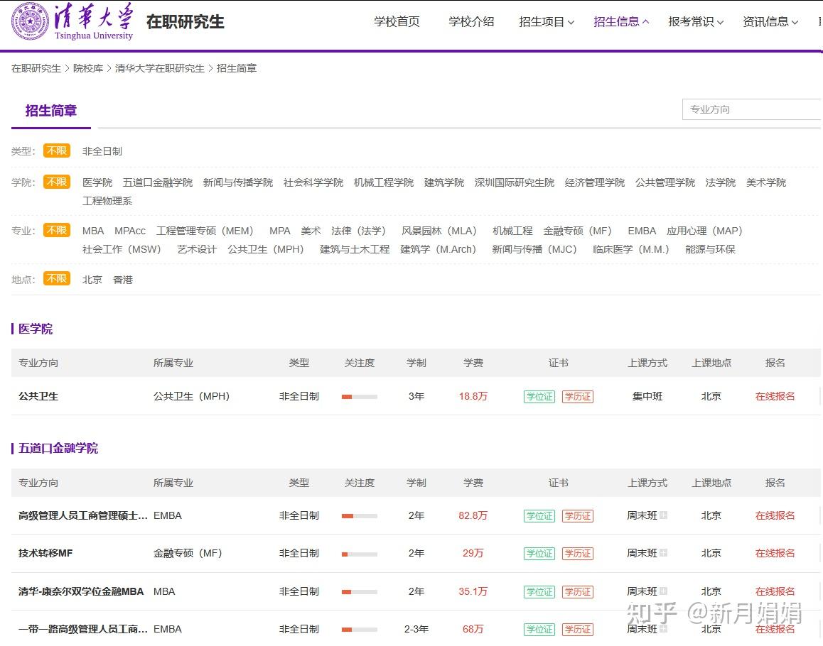Go to 学校首页 in the navigation

coord(397,21)
